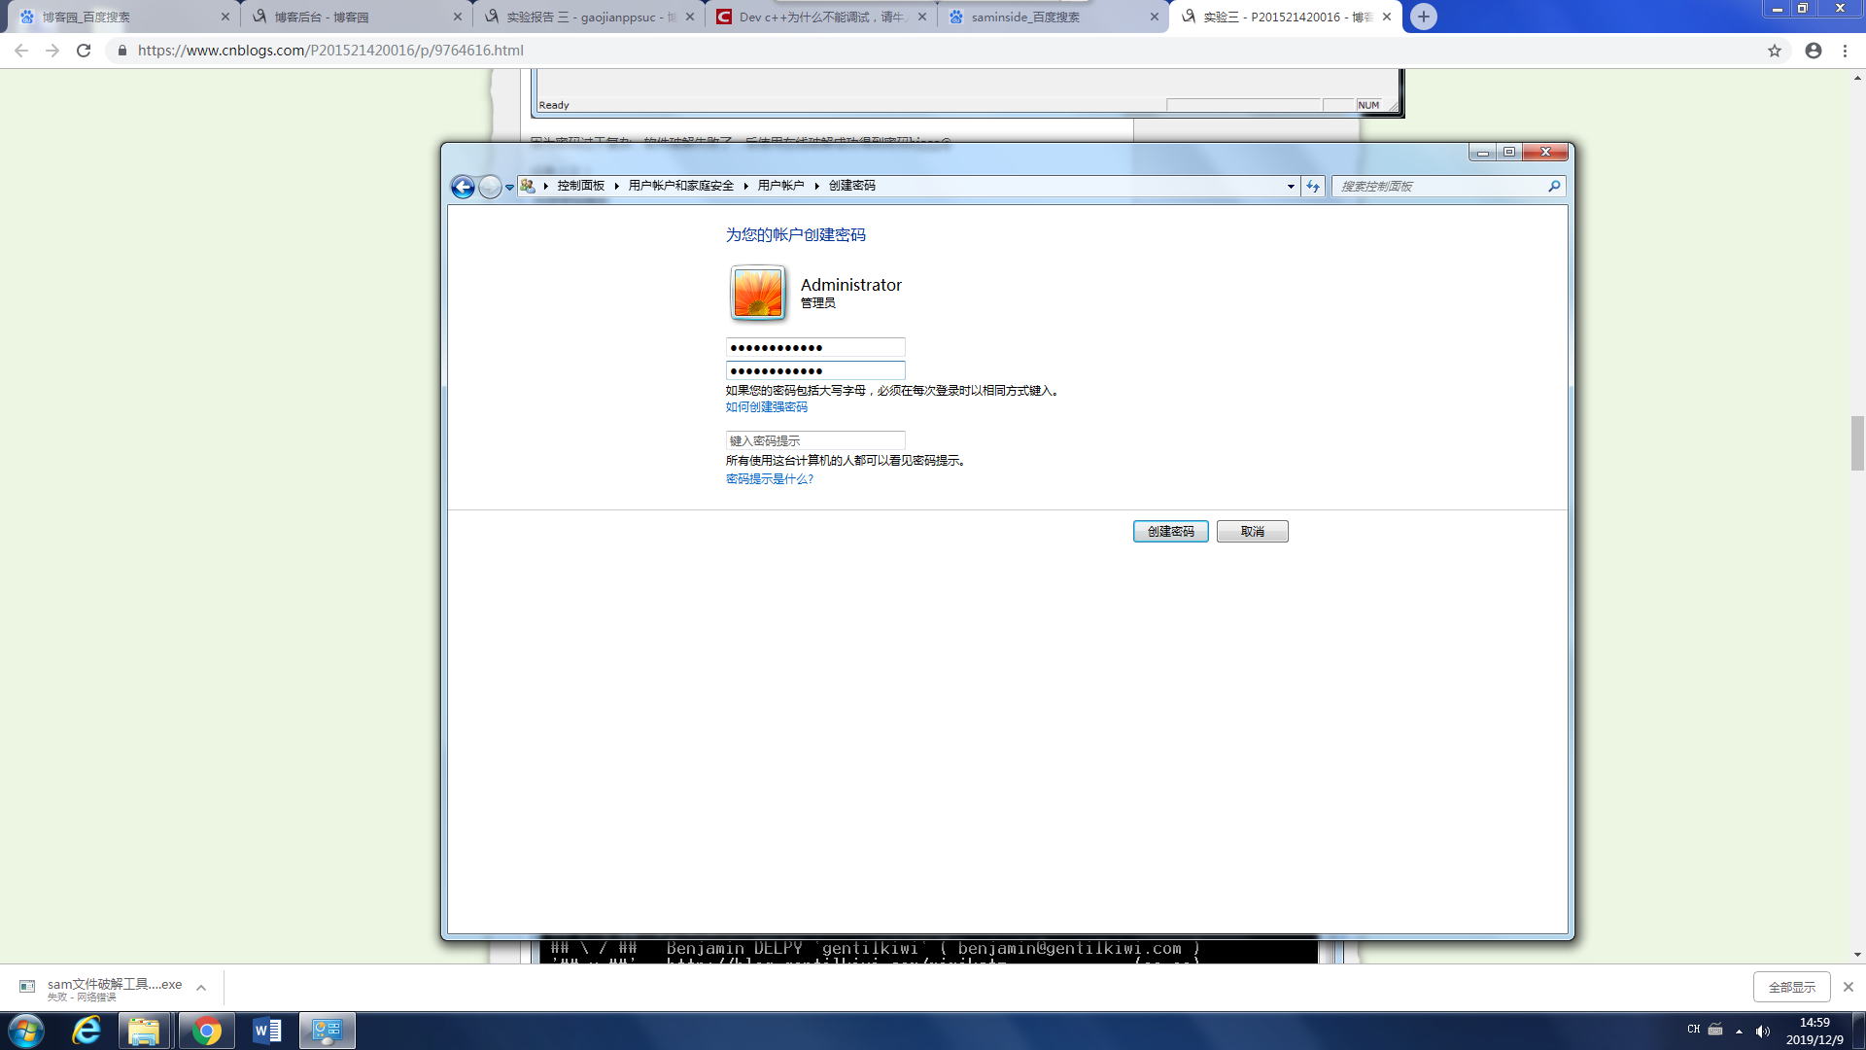Bookmark this page with star icon
The image size is (1866, 1050).
tap(1775, 51)
